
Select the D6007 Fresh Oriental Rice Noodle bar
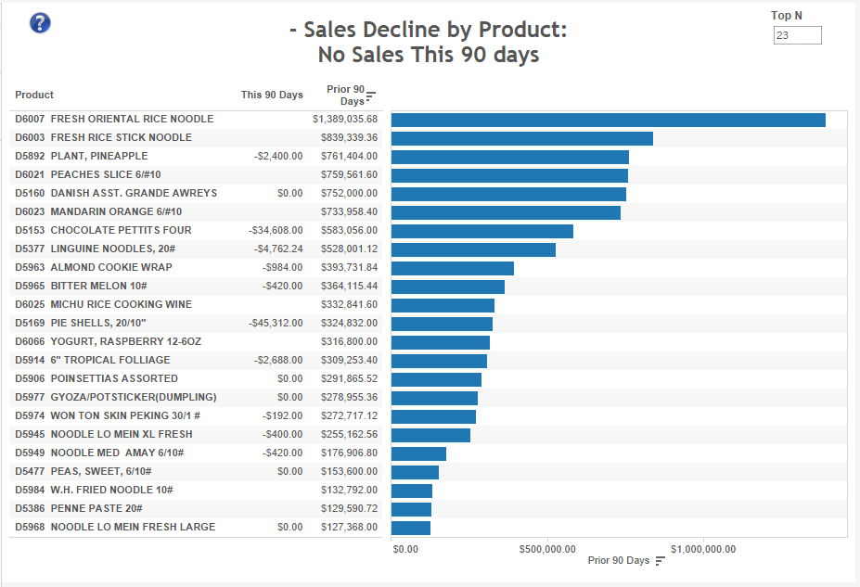click(x=609, y=120)
